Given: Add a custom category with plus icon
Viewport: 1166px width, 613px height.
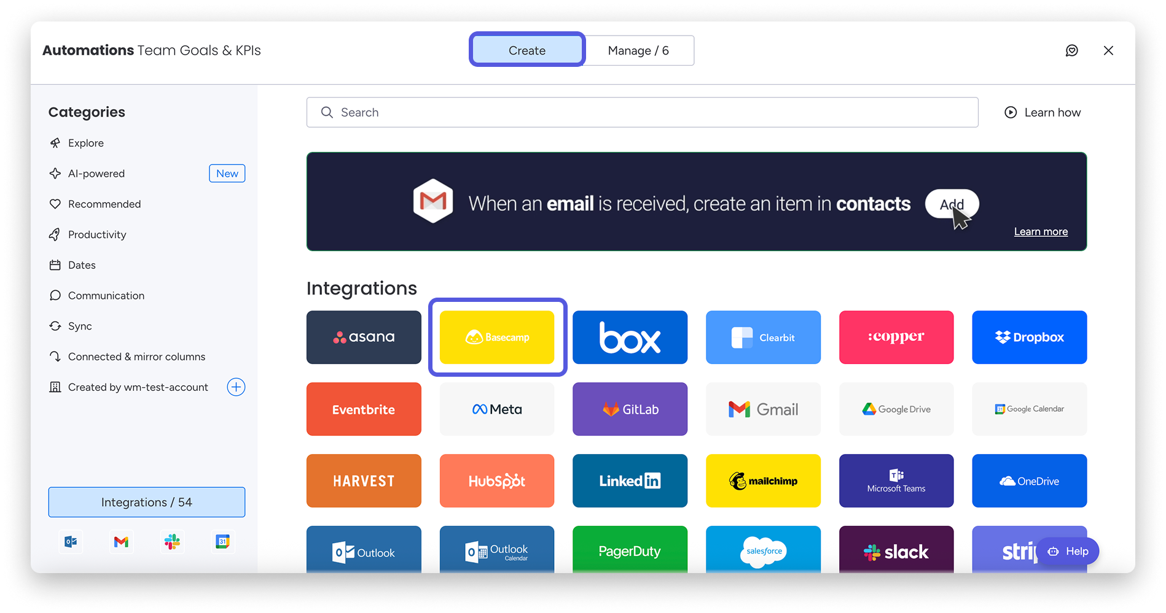Looking at the screenshot, I should [x=236, y=387].
